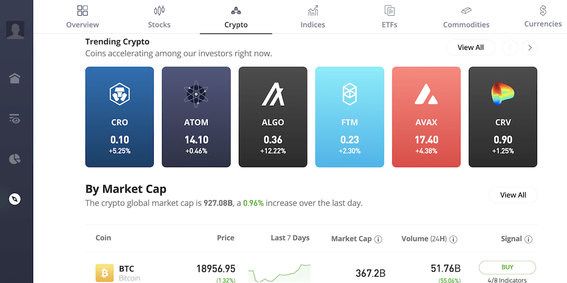Click the discover compass icon in sidebar
This screenshot has height=283, width=567.
15,199
